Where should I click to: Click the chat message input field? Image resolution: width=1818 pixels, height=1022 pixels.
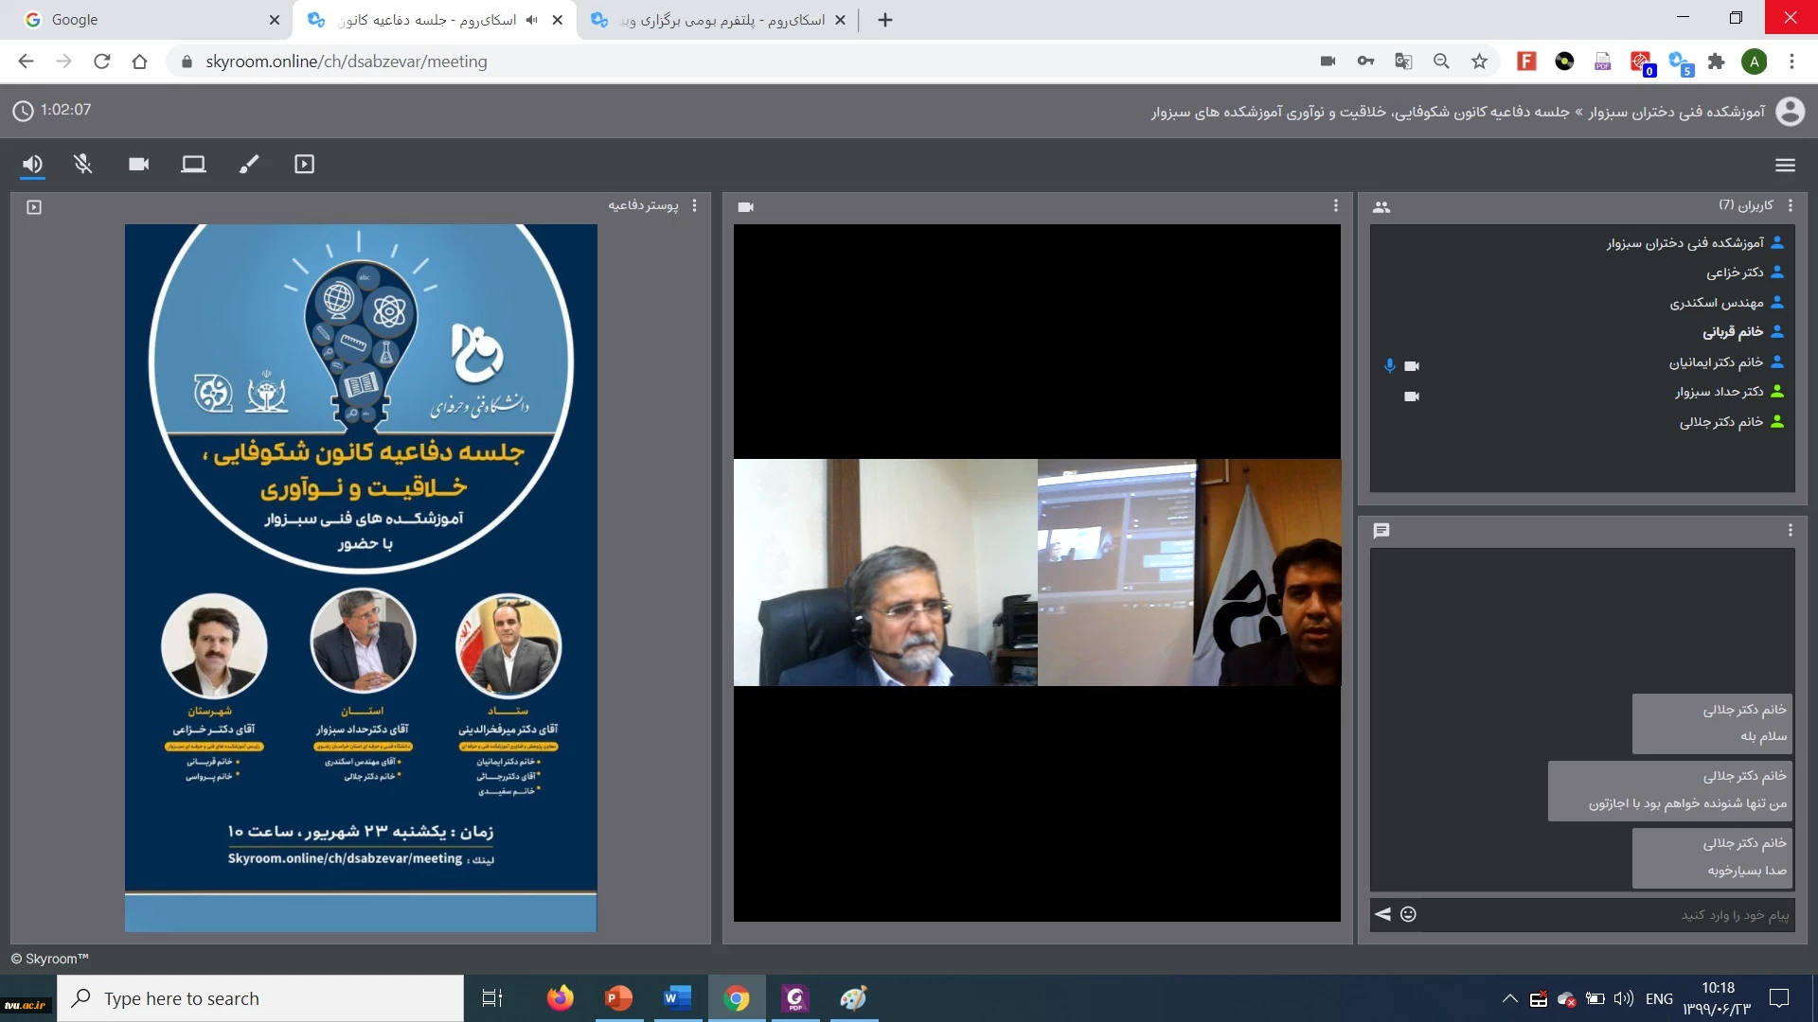point(1610,915)
